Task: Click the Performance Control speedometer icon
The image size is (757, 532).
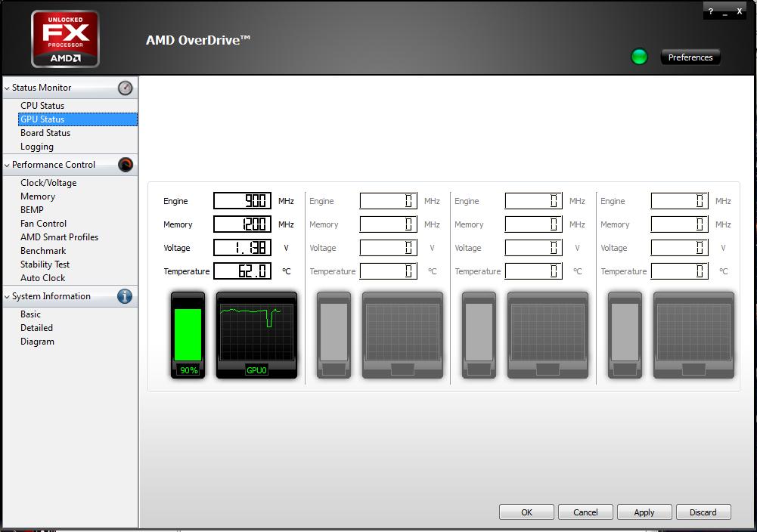Action: pos(125,165)
